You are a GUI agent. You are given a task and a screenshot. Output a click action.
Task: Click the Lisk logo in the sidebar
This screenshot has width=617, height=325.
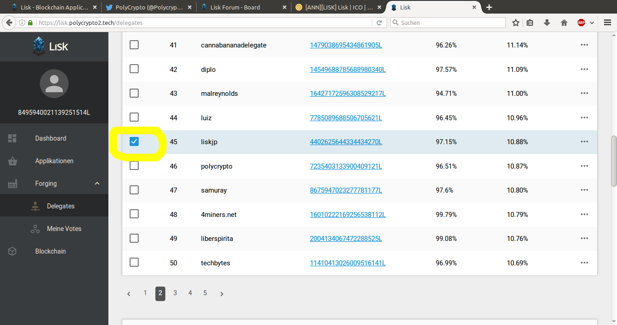coord(51,46)
